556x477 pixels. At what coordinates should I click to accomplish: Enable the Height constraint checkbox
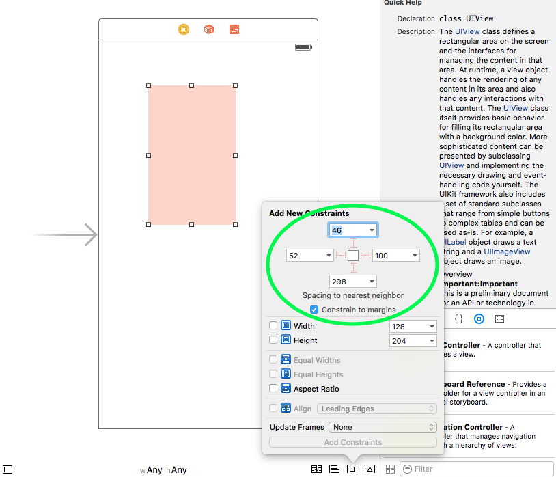(x=274, y=340)
